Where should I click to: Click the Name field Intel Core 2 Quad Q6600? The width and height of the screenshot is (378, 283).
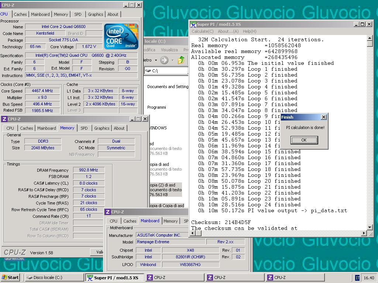pos(63,27)
